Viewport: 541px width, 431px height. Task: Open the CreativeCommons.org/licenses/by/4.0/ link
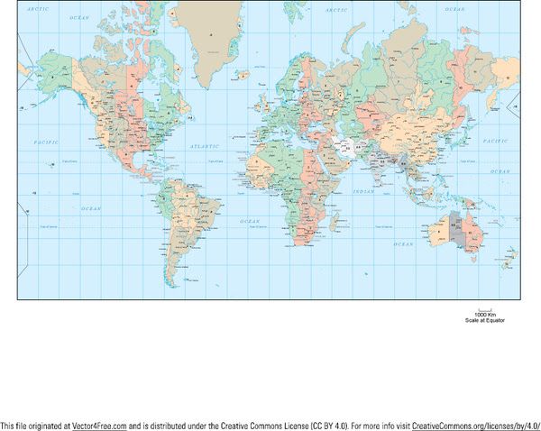(476, 426)
